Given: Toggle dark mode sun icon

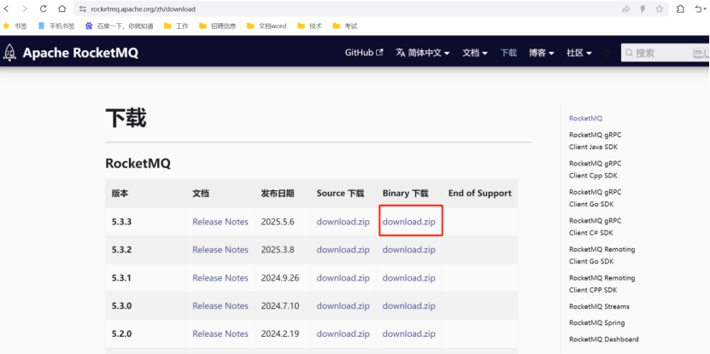Looking at the screenshot, I should 607,53.
